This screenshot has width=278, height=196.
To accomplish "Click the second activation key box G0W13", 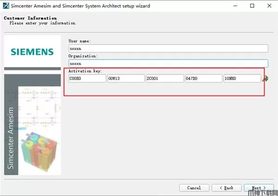I will [126, 79].
